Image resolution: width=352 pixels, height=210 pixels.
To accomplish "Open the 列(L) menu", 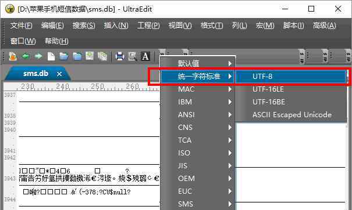I will pos(239,26).
